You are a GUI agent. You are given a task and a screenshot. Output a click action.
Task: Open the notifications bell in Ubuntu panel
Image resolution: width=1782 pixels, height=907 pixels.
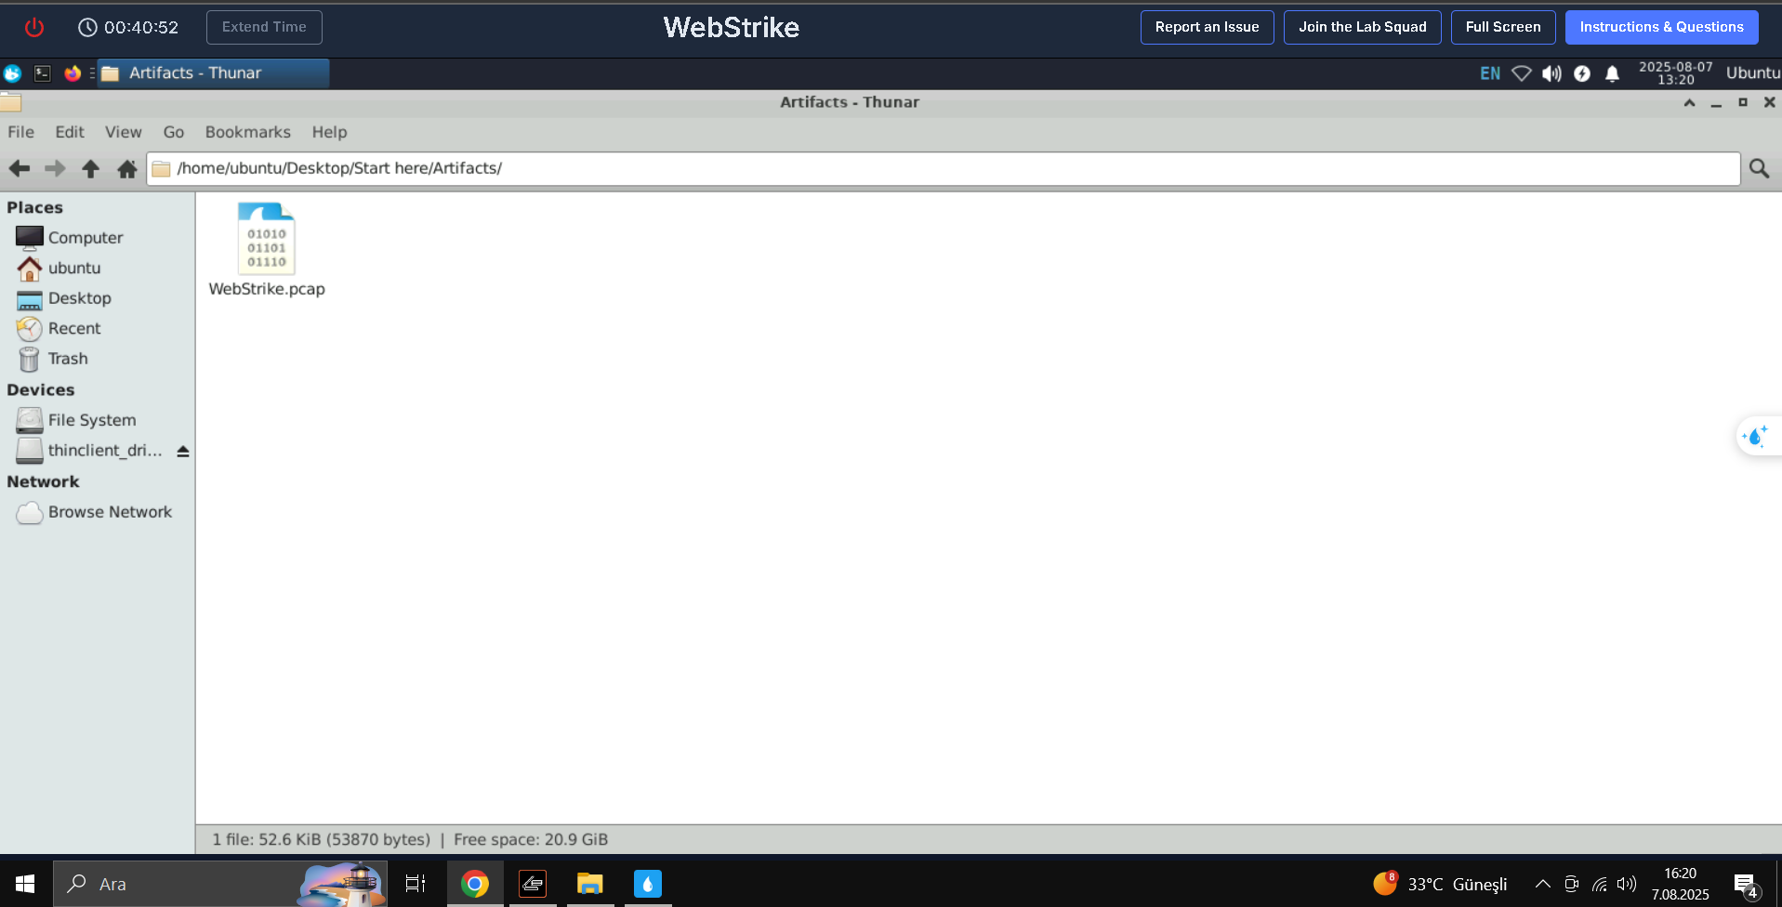tap(1613, 73)
